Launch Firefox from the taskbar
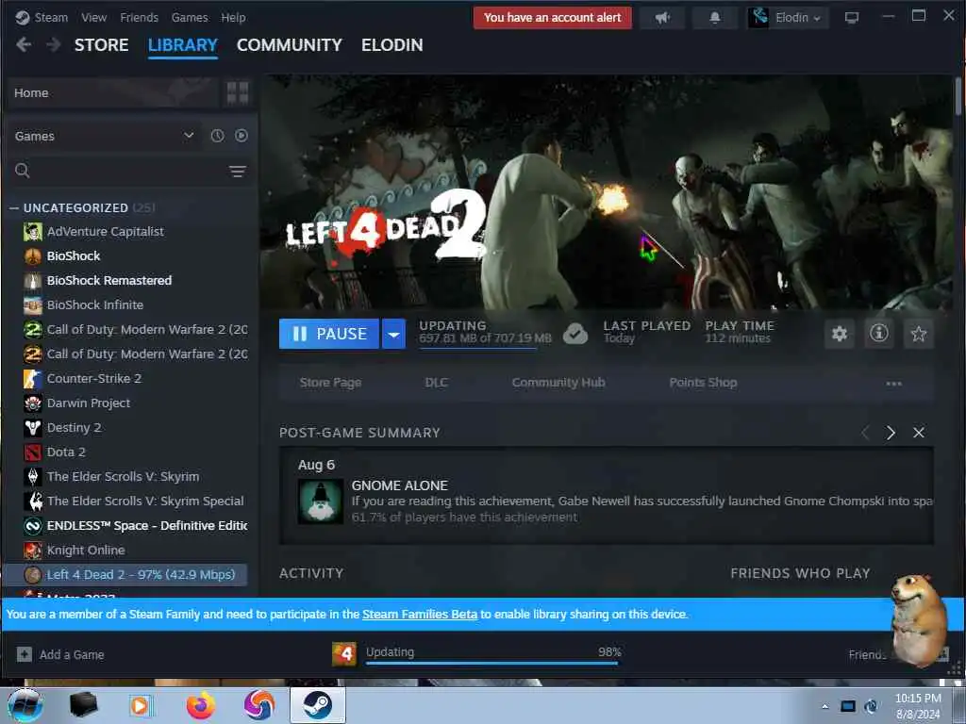Screen dimensions: 966x724 pyautogui.click(x=201, y=705)
